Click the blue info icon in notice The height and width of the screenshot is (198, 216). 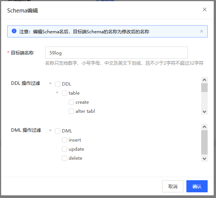coord(14,31)
